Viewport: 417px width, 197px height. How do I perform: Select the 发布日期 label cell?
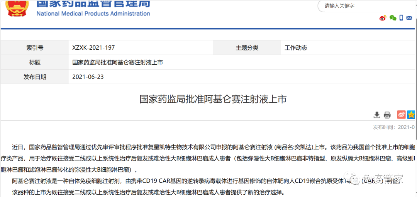(35, 77)
